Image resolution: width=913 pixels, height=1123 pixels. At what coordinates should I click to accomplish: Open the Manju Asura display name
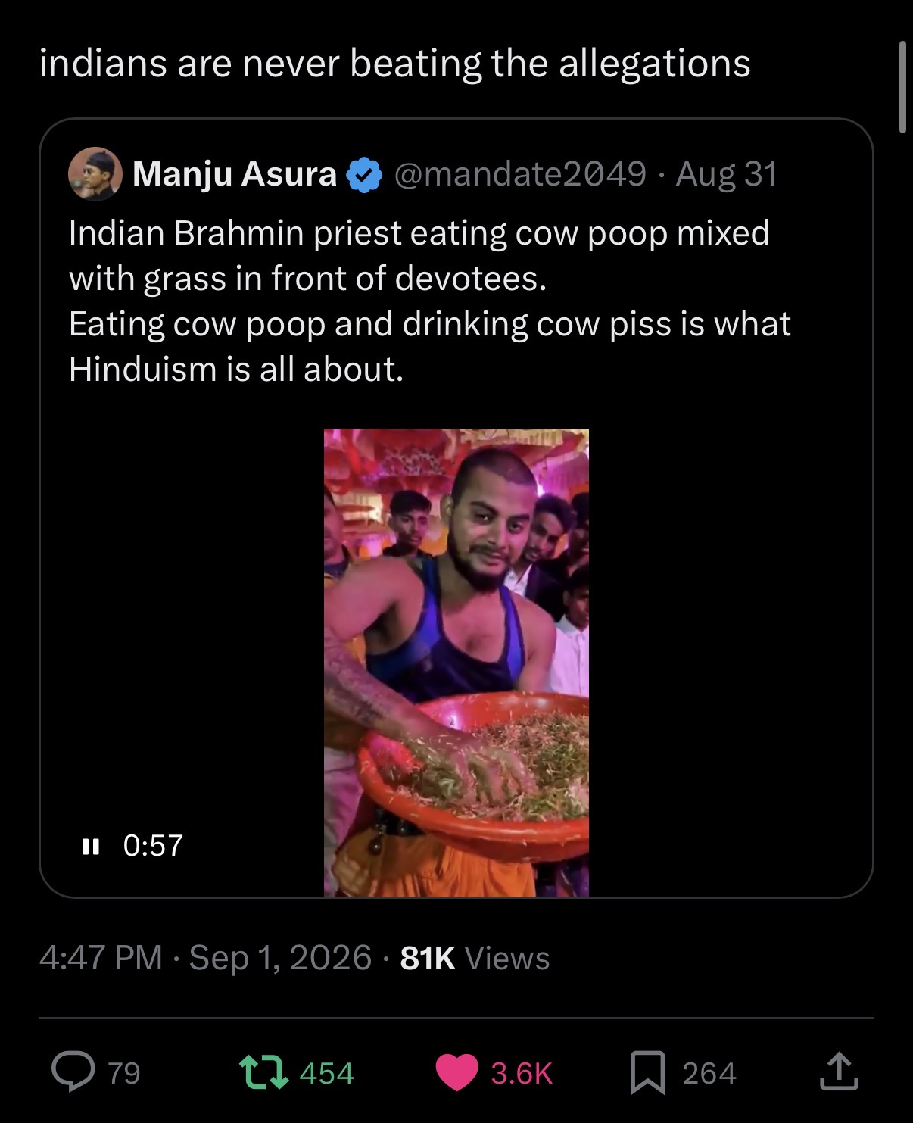tap(235, 174)
